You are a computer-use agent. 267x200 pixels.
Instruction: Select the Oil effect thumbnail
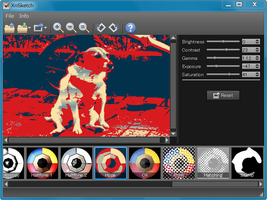coord(145,163)
